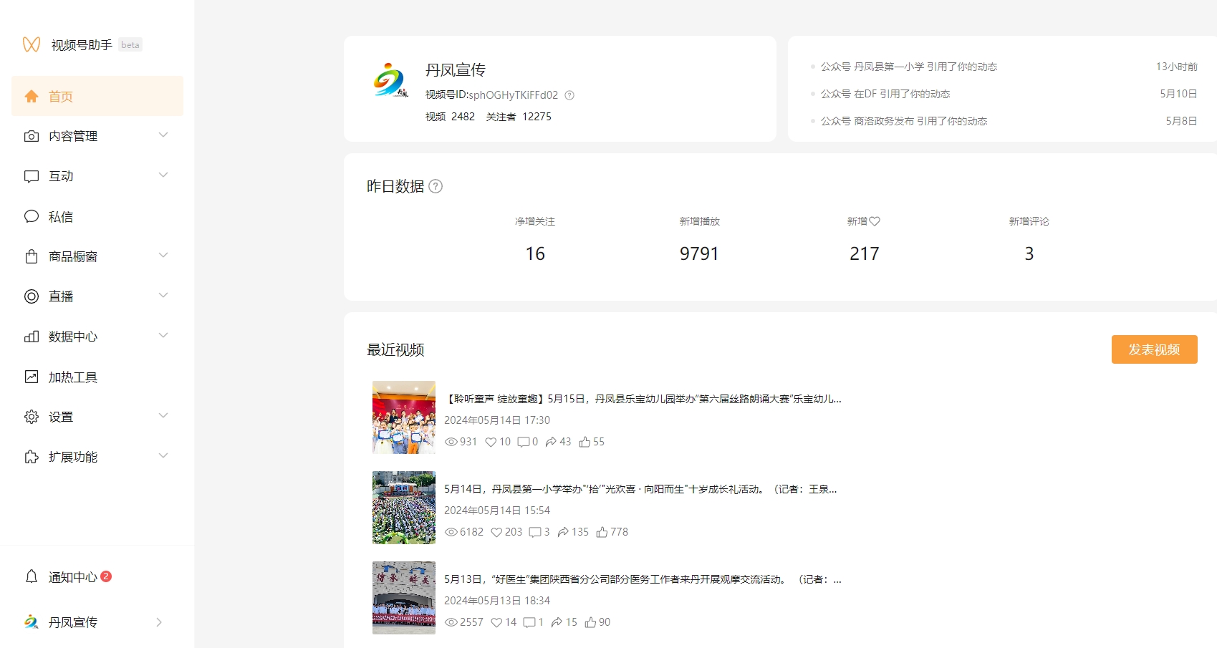Click the heart icon on the 5月14日 video
This screenshot has height=648, width=1217.
pos(496,532)
